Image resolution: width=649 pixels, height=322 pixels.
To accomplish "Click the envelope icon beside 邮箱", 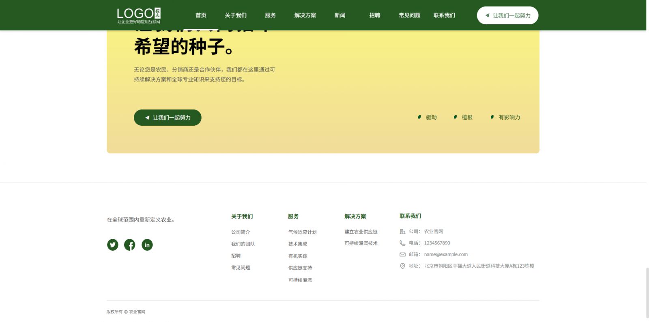I will point(402,254).
